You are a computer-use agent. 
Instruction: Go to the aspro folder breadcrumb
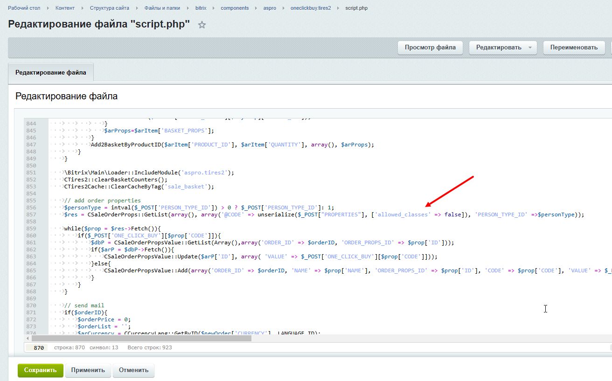(x=270, y=8)
